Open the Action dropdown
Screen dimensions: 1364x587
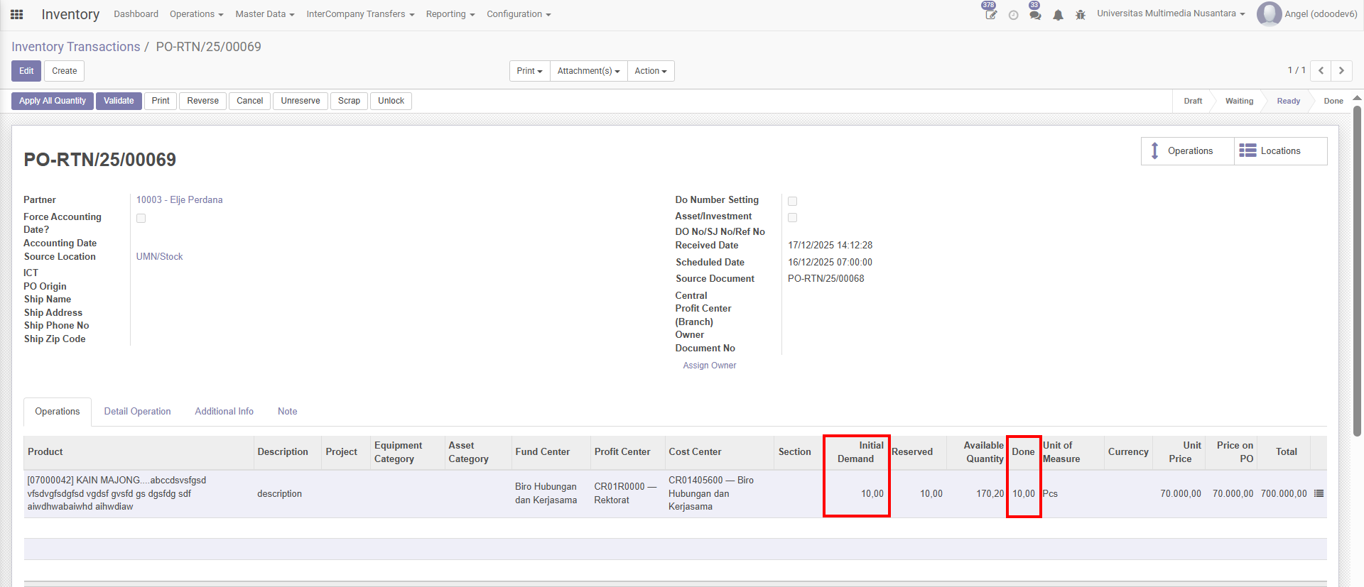coord(650,71)
